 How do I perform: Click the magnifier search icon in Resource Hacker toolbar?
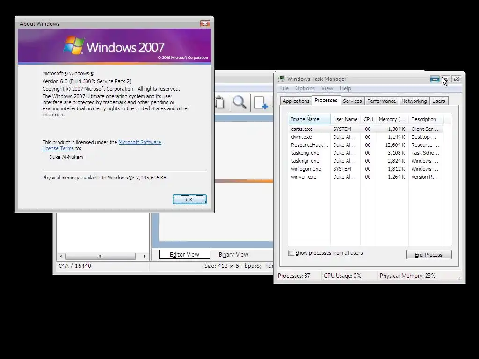[x=239, y=102]
